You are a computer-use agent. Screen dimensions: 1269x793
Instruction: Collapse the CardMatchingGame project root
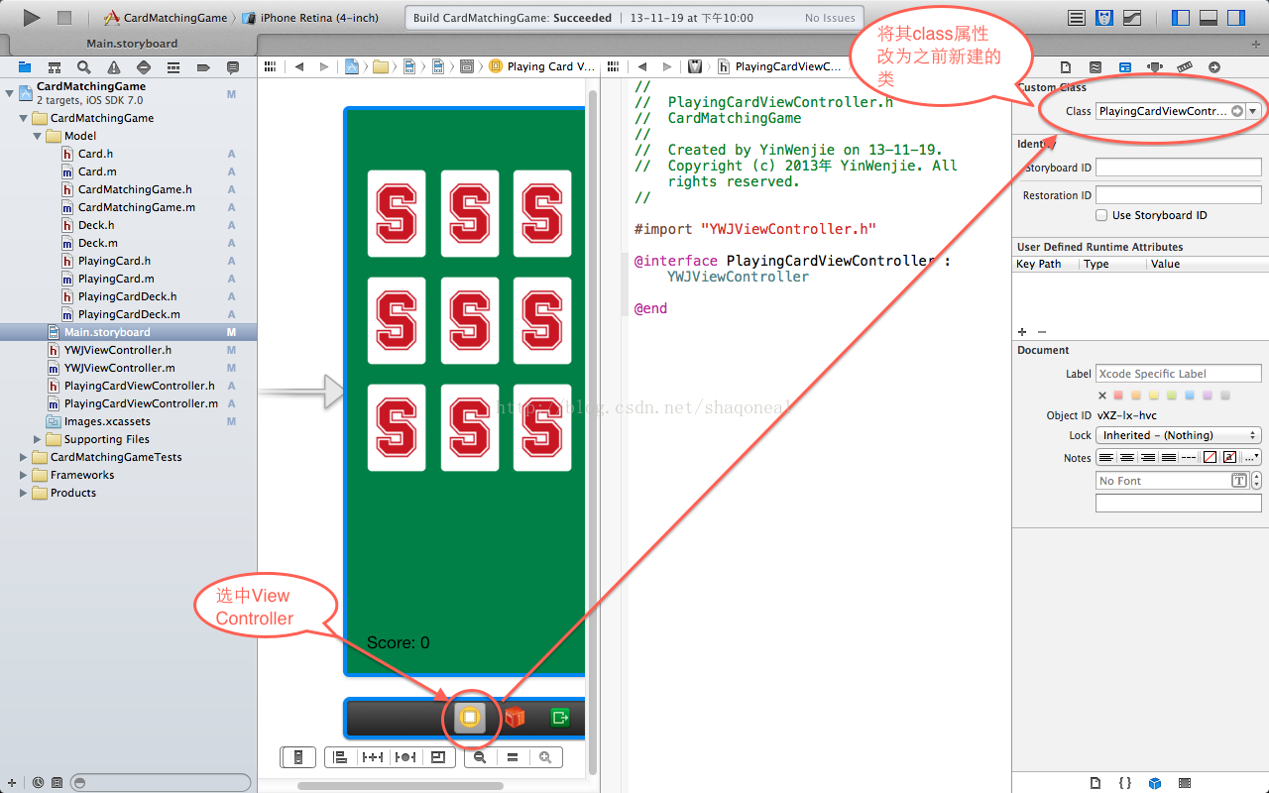click(10, 92)
